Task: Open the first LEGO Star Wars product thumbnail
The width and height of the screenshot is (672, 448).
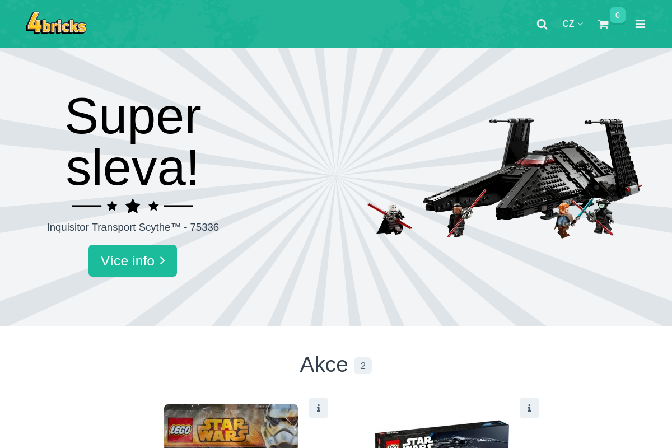Action: pyautogui.click(x=231, y=426)
